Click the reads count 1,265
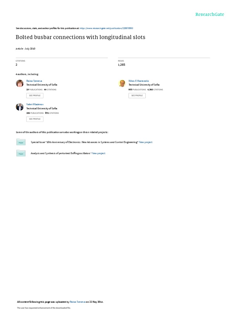The width and height of the screenshot is (236, 315). tap(122, 65)
